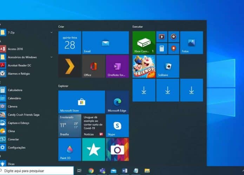
Task: Open the Microsoft Store tile
Action: tap(82, 102)
